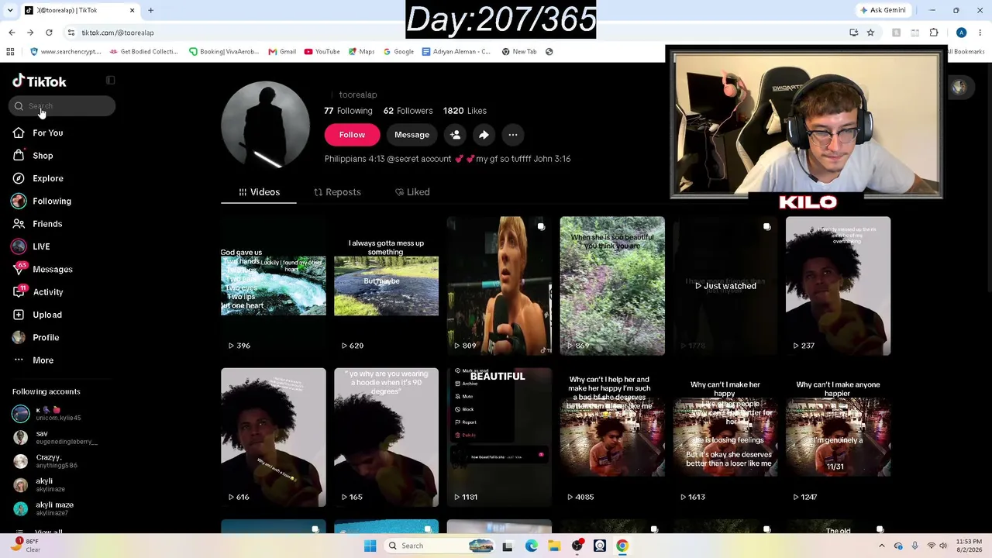Reload the TikTok page
The width and height of the screenshot is (992, 558).
pyautogui.click(x=49, y=33)
